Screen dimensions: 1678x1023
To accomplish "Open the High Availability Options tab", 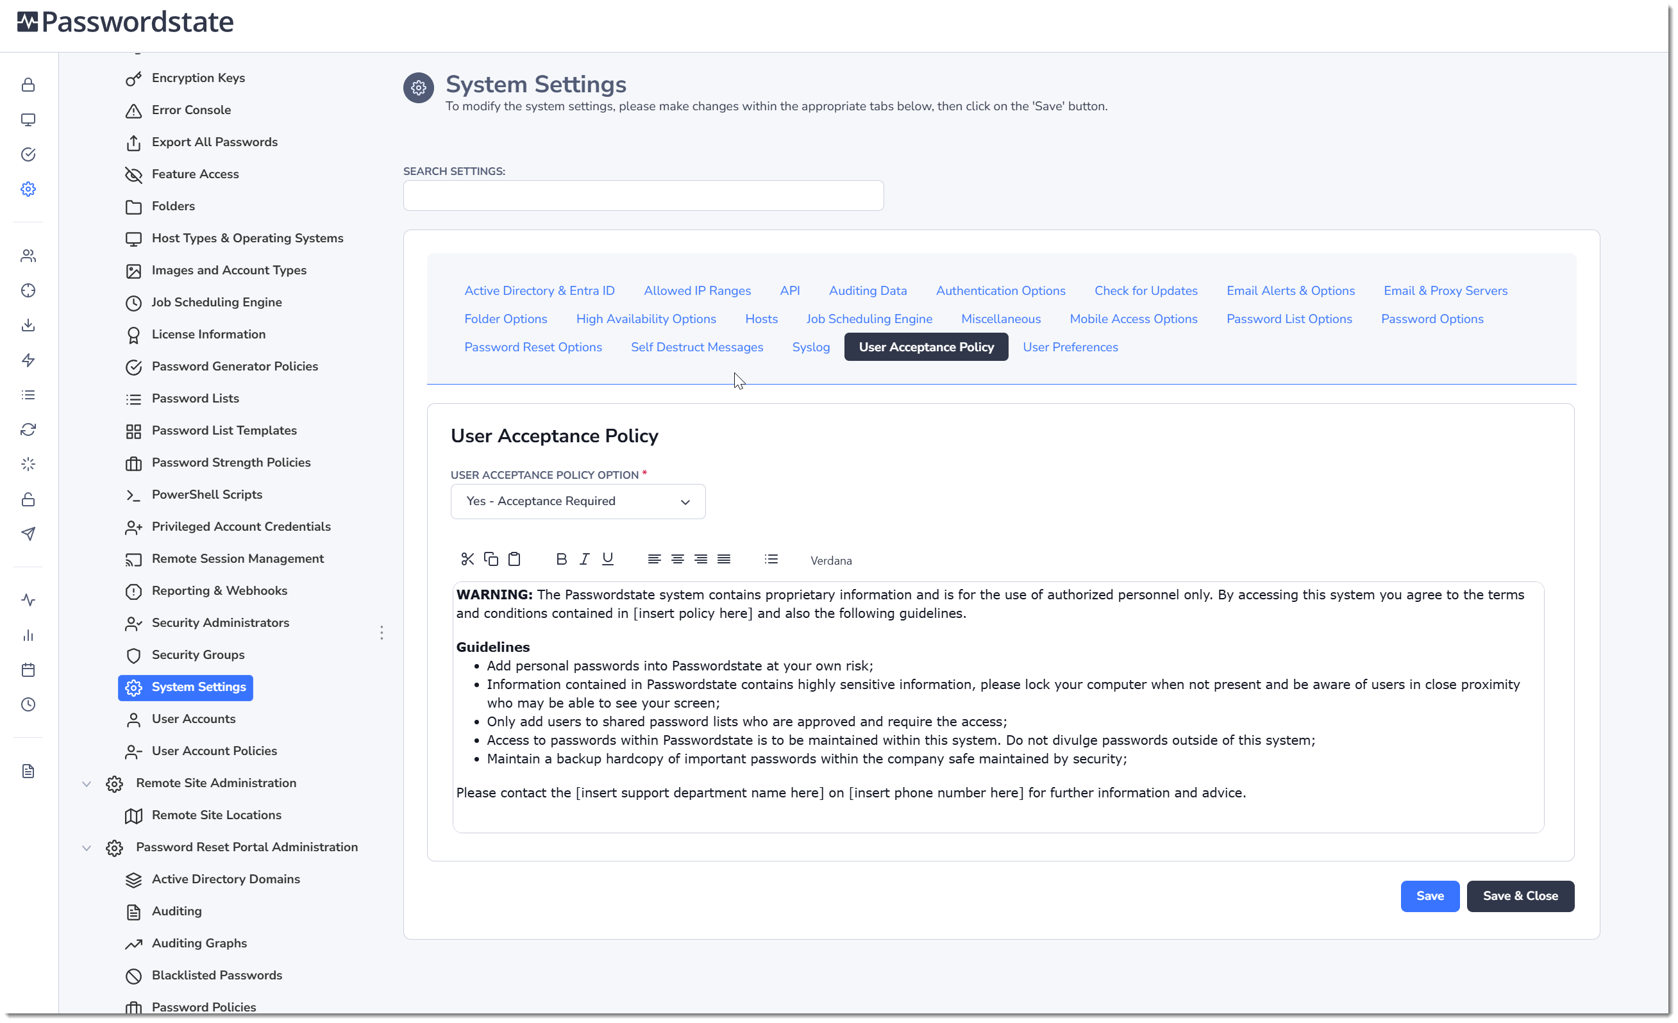I will (646, 319).
